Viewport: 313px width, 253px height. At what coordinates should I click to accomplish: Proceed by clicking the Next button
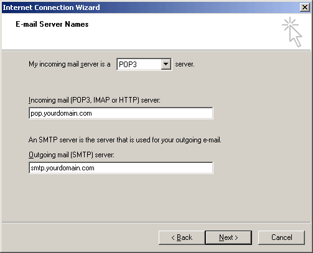(x=228, y=237)
